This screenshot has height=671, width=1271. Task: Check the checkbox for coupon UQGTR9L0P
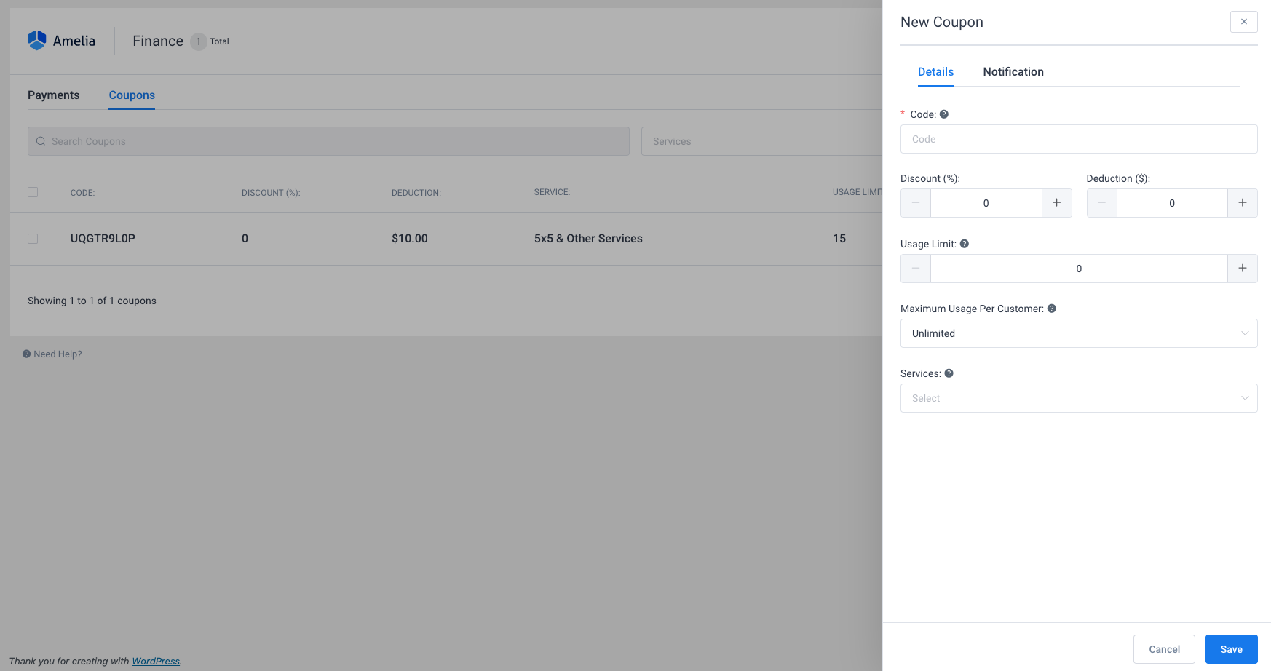(x=32, y=238)
